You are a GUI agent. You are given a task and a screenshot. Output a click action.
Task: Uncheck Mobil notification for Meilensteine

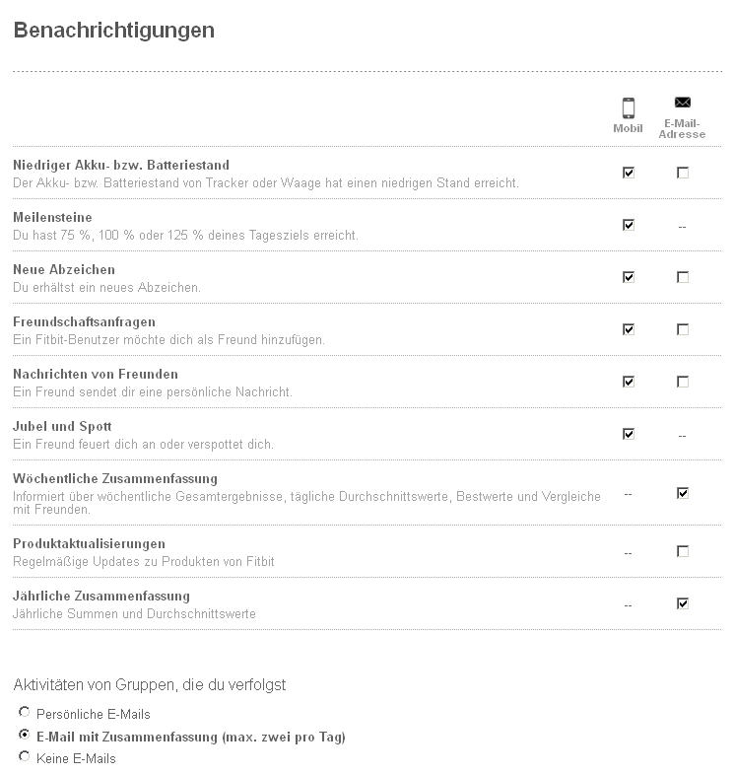click(x=629, y=225)
